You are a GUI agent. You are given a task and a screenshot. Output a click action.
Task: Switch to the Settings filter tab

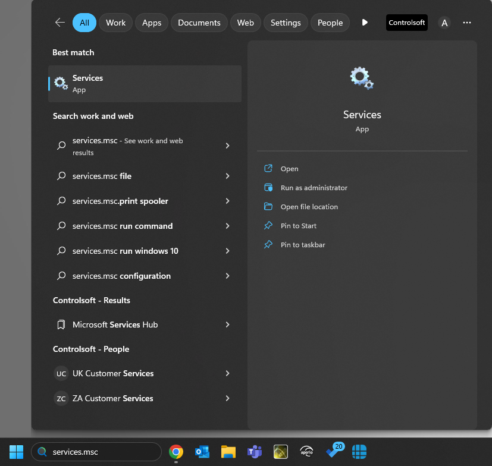pos(286,23)
